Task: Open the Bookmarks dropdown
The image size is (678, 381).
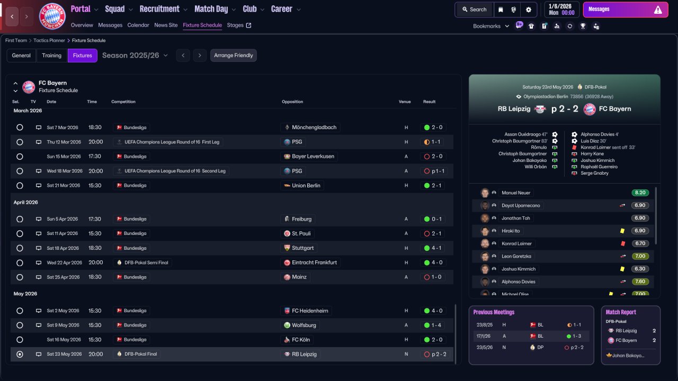Action: coord(491,26)
